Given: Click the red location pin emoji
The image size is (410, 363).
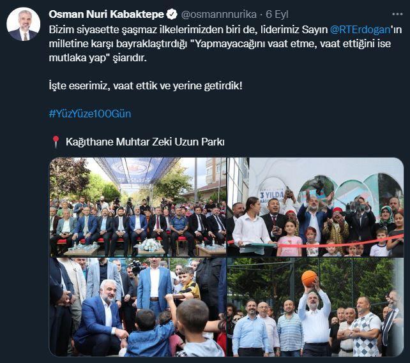Looking at the screenshot, I should pyautogui.click(x=56, y=142).
